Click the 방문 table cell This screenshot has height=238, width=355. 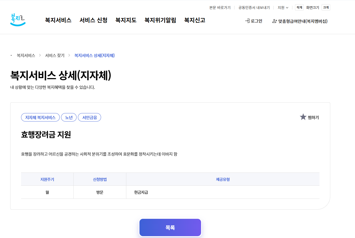point(100,192)
